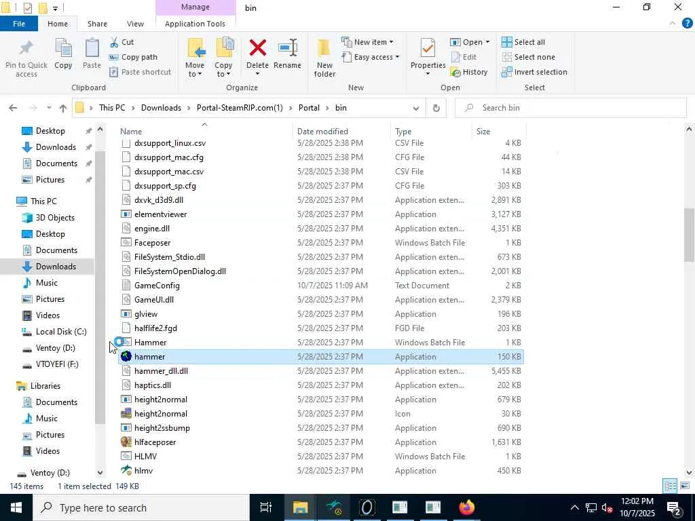Pin the folder to Quick access
This screenshot has width=695, height=521.
26,58
